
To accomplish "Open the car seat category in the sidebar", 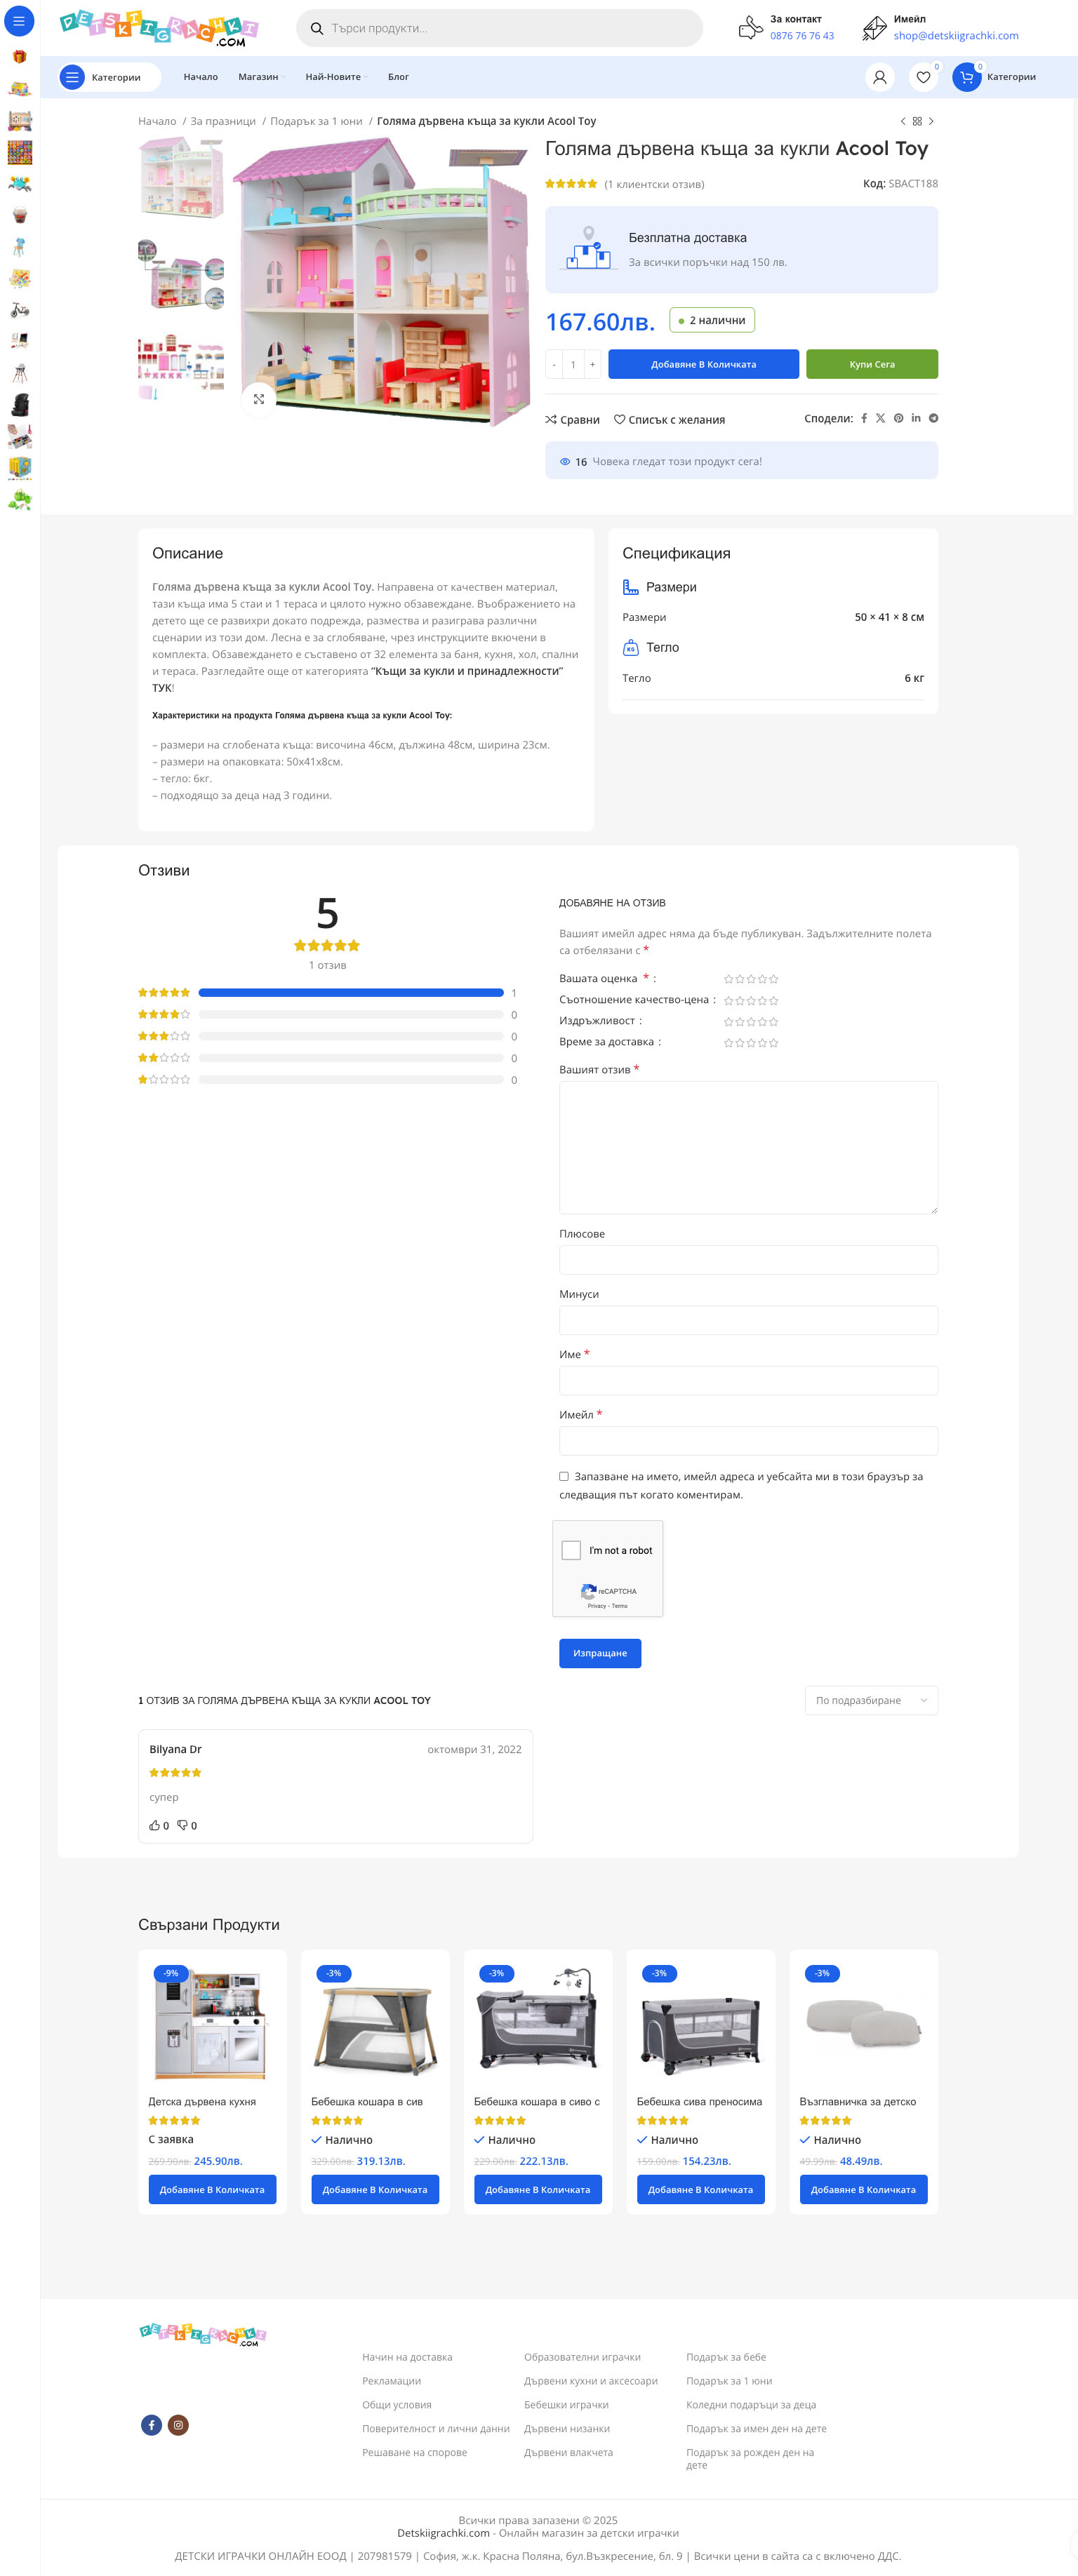I will click(19, 405).
